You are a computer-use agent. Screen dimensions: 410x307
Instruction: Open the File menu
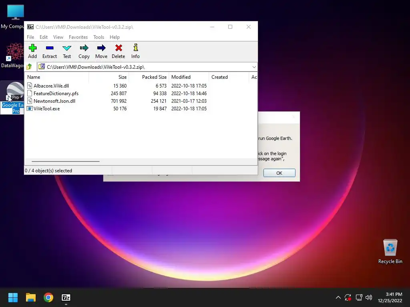pyautogui.click(x=30, y=37)
